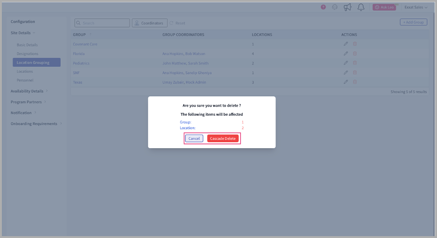Delete the Texas group using the trash icon

[x=355, y=82]
